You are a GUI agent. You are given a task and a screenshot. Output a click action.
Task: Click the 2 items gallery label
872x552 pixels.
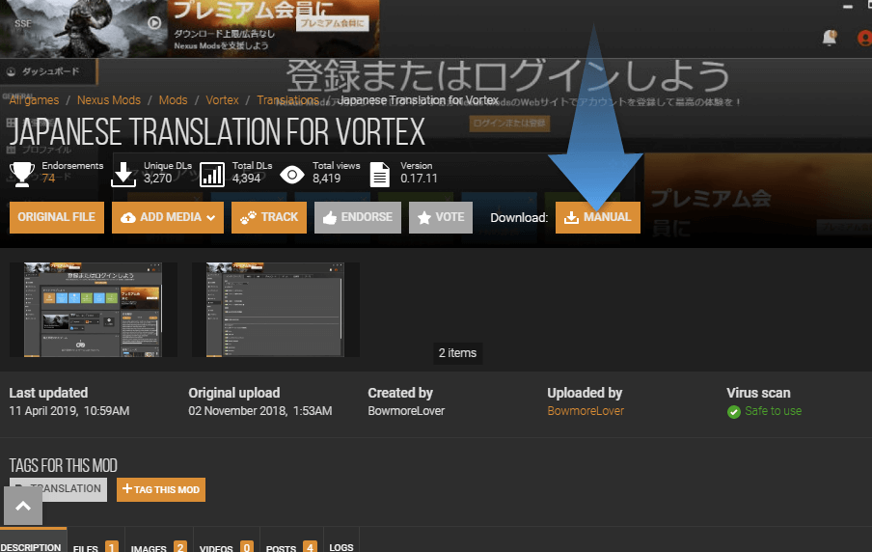tap(457, 353)
